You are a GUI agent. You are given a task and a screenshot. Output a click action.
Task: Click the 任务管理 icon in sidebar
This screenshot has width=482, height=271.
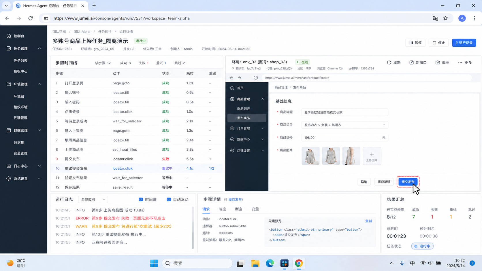pyautogui.click(x=9, y=48)
